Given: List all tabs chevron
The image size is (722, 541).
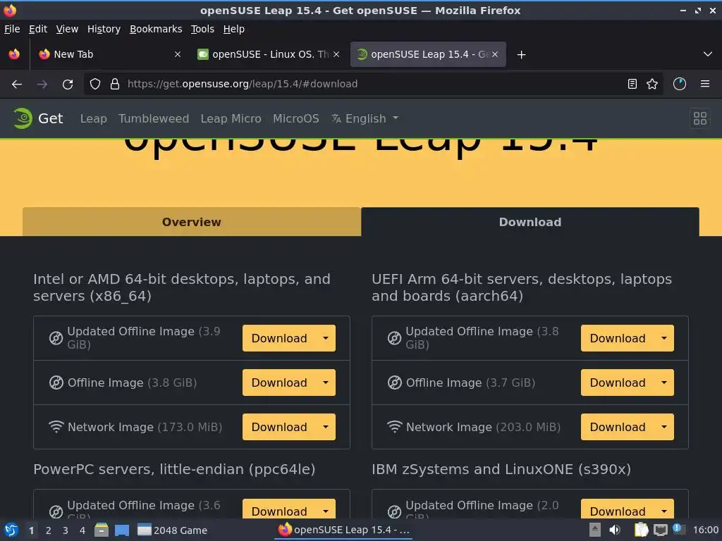Looking at the screenshot, I should [x=708, y=54].
